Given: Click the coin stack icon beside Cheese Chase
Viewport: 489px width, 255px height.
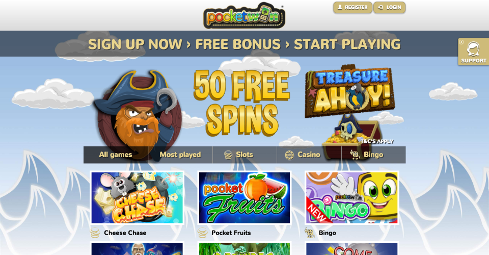Looking at the screenshot, I should pos(95,233).
